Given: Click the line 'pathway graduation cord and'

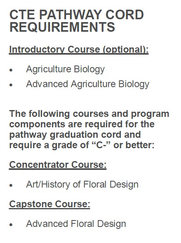Looking at the screenshot, I should [x=75, y=135].
